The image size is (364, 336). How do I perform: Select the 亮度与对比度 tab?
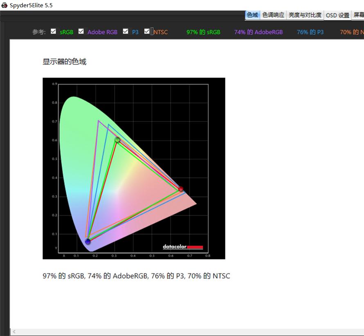305,15
